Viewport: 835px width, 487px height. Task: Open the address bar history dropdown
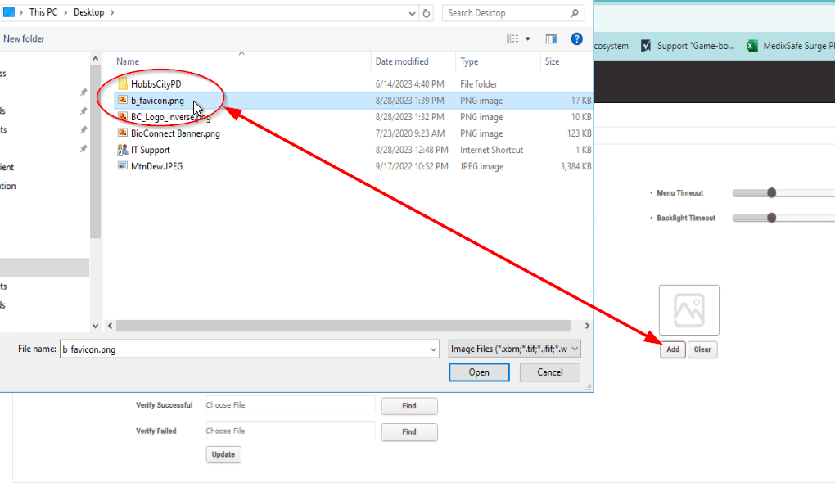tap(412, 13)
